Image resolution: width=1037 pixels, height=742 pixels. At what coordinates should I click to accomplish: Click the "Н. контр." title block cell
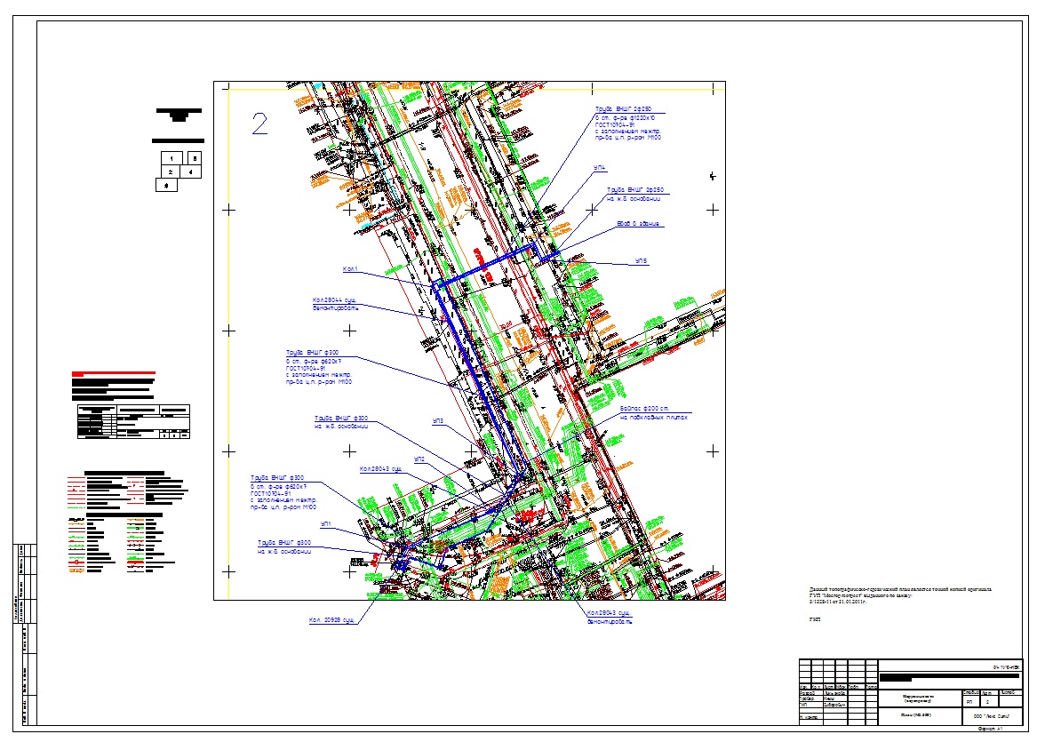pyautogui.click(x=810, y=717)
